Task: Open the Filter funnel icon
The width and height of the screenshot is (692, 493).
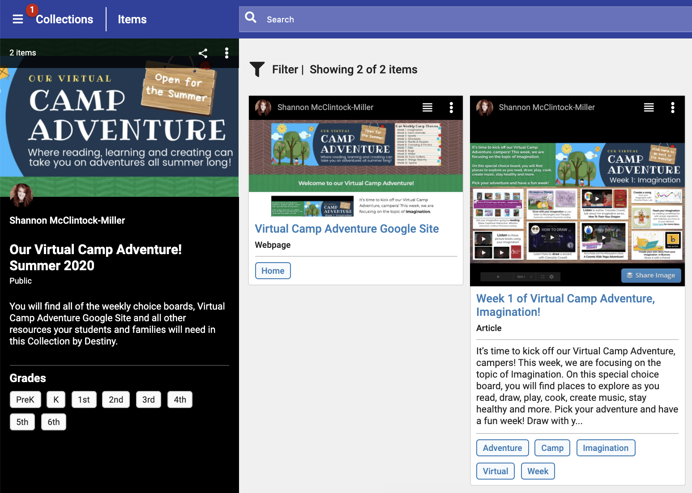Action: click(x=256, y=69)
